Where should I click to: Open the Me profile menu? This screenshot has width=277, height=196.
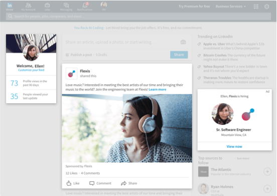click(x=104, y=6)
